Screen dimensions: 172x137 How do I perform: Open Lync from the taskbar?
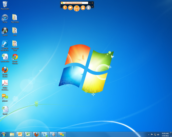[45, 134]
